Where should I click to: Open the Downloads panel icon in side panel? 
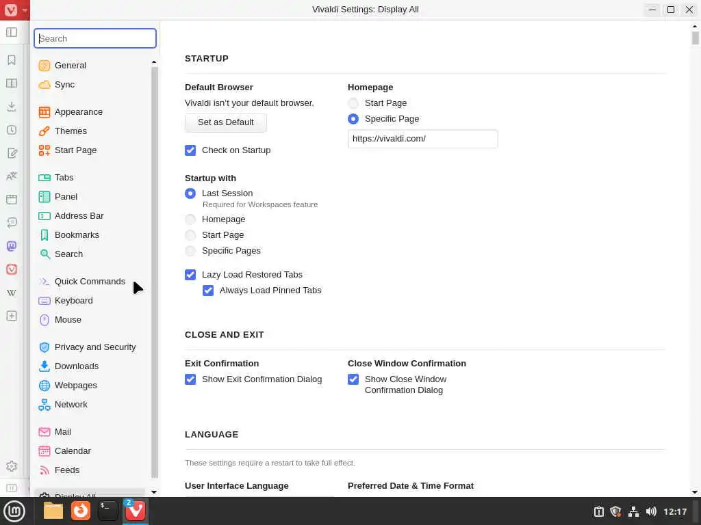click(x=12, y=106)
